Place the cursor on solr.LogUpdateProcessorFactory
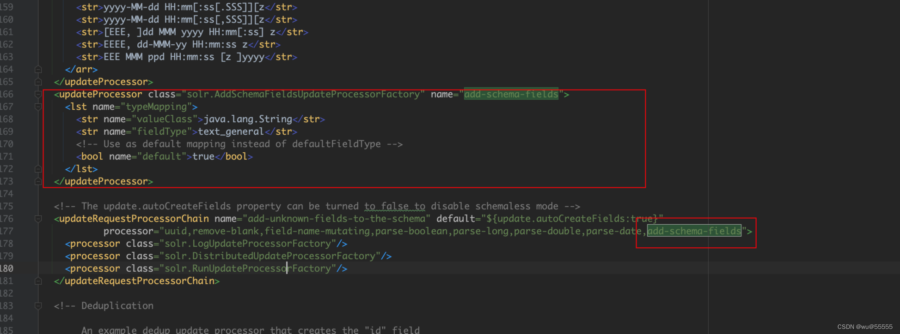This screenshot has height=334, width=900. [248, 244]
